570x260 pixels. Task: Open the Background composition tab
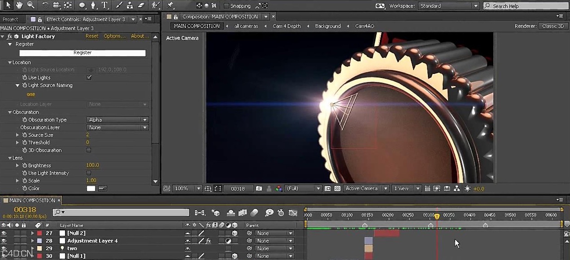coord(327,26)
